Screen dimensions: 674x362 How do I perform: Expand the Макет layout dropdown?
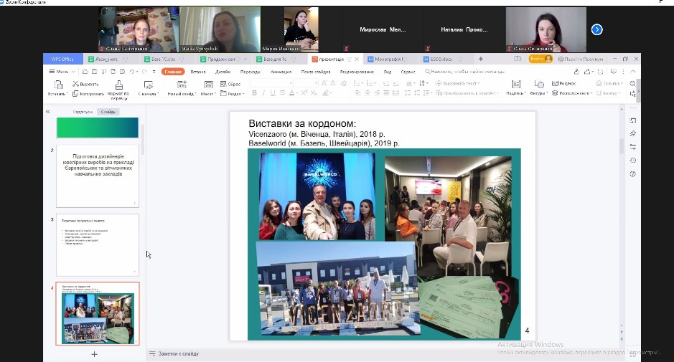coord(209,94)
